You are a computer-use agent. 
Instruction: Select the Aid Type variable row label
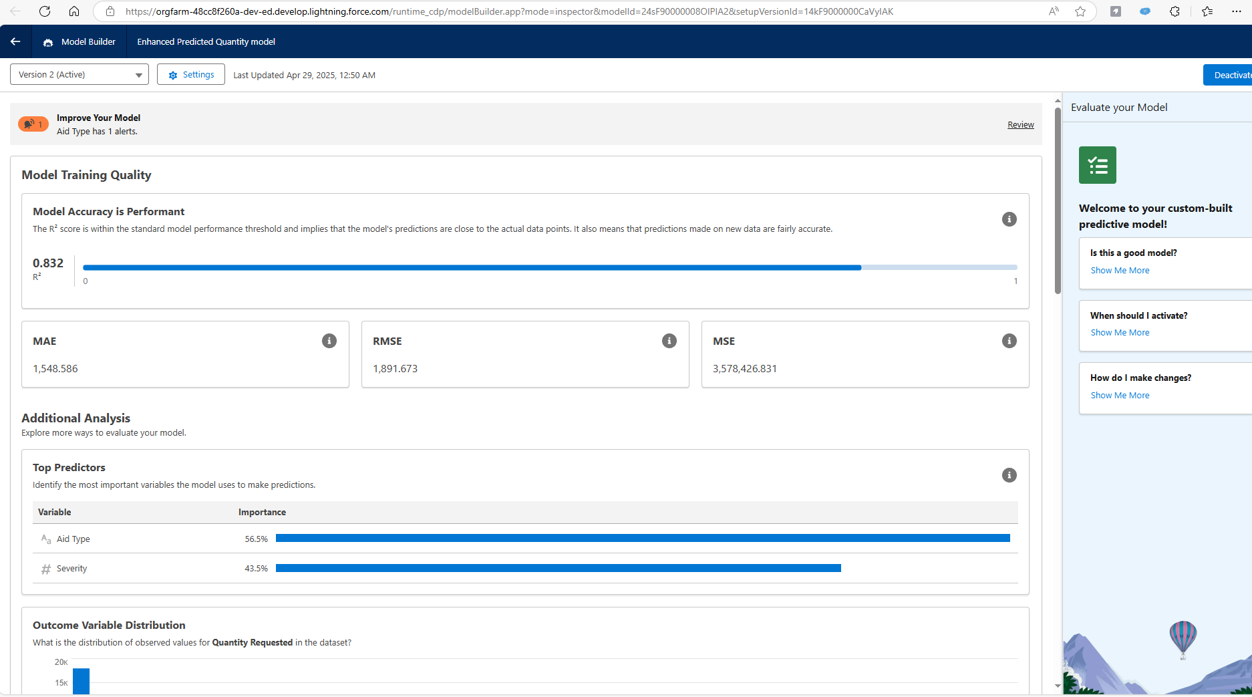pyautogui.click(x=73, y=539)
